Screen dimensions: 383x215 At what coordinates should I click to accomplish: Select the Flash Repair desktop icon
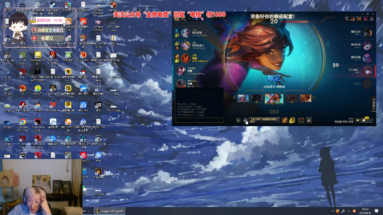23,107
